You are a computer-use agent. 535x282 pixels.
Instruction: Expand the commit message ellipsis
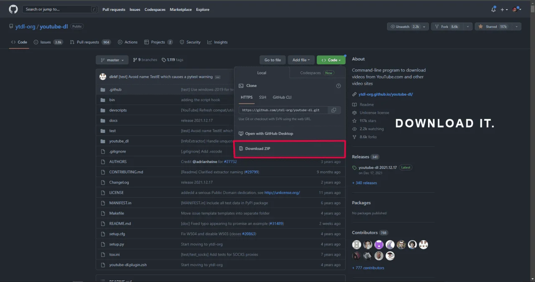point(218,77)
